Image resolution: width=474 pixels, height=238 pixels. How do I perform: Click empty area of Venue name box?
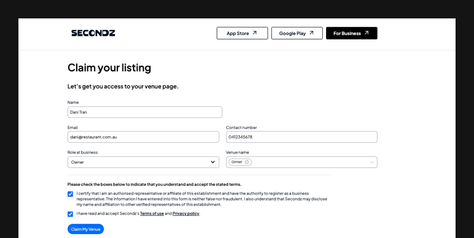click(307, 162)
